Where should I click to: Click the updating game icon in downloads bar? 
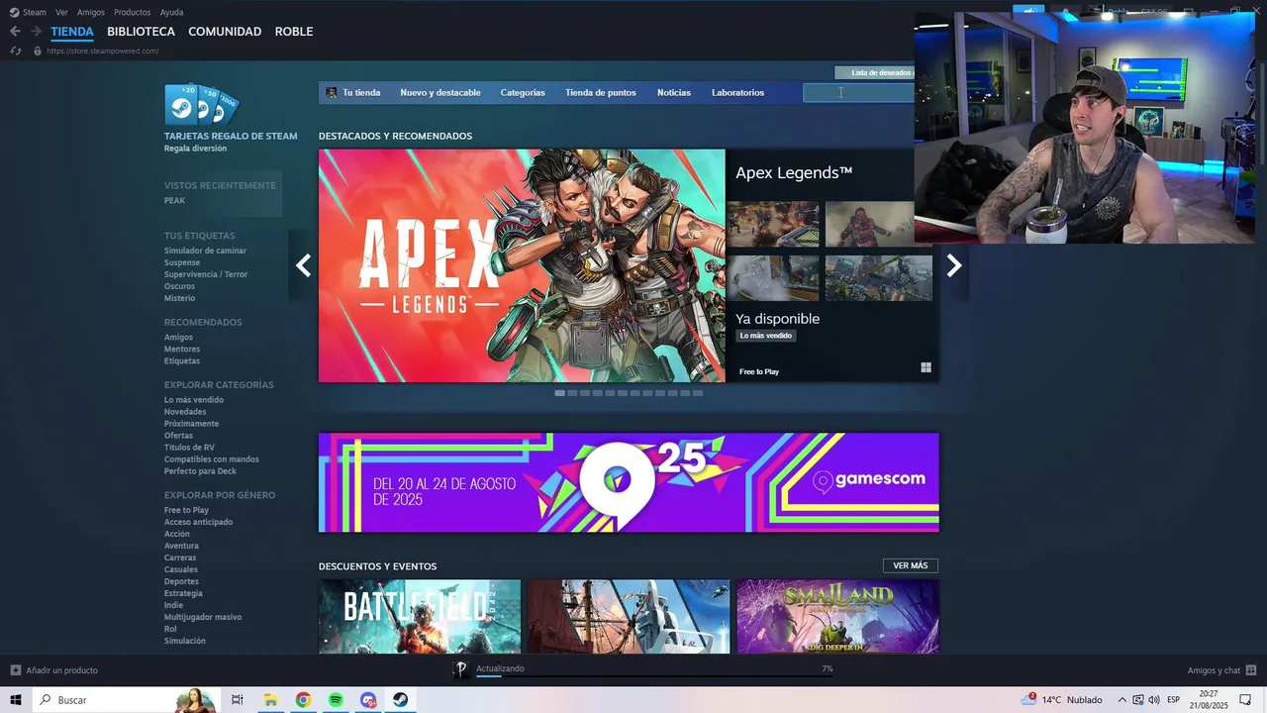[x=460, y=670]
